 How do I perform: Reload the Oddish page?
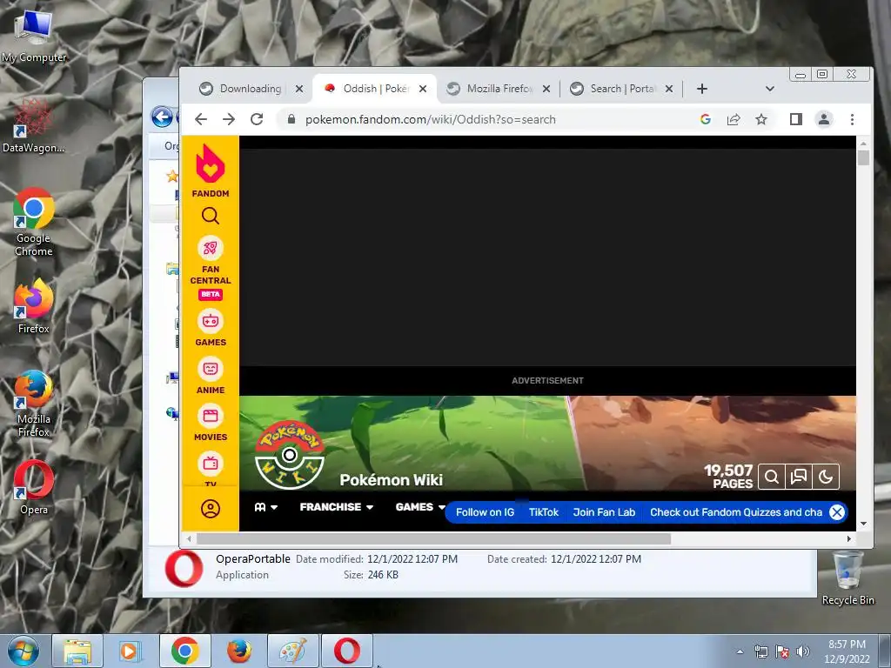coord(257,119)
